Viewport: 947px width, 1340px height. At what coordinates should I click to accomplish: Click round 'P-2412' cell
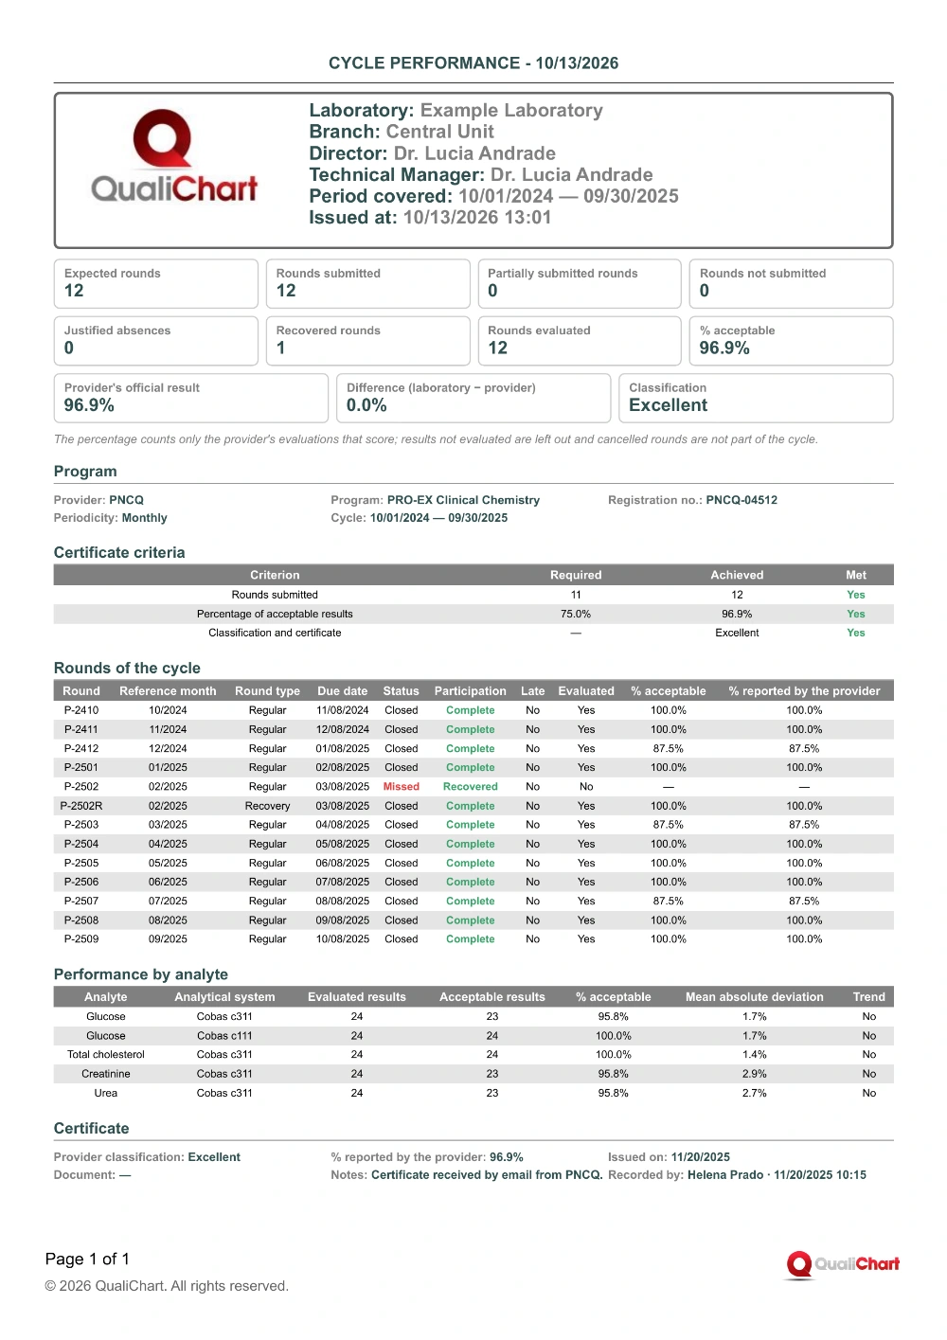pos(81,748)
